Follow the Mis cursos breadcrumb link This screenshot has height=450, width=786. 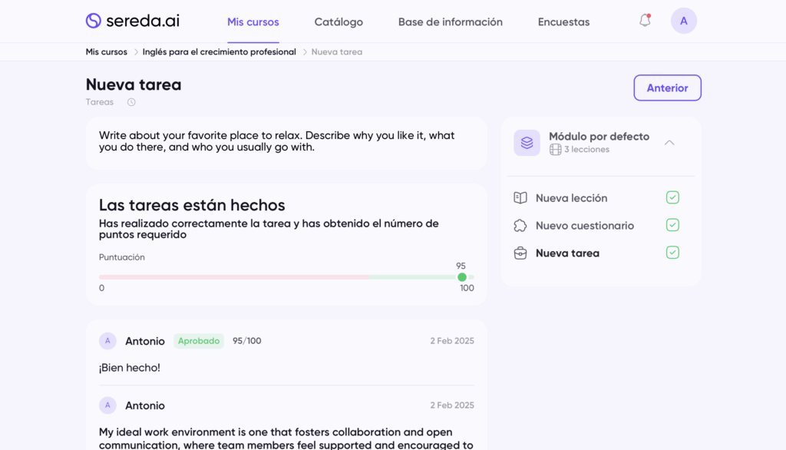coord(107,52)
